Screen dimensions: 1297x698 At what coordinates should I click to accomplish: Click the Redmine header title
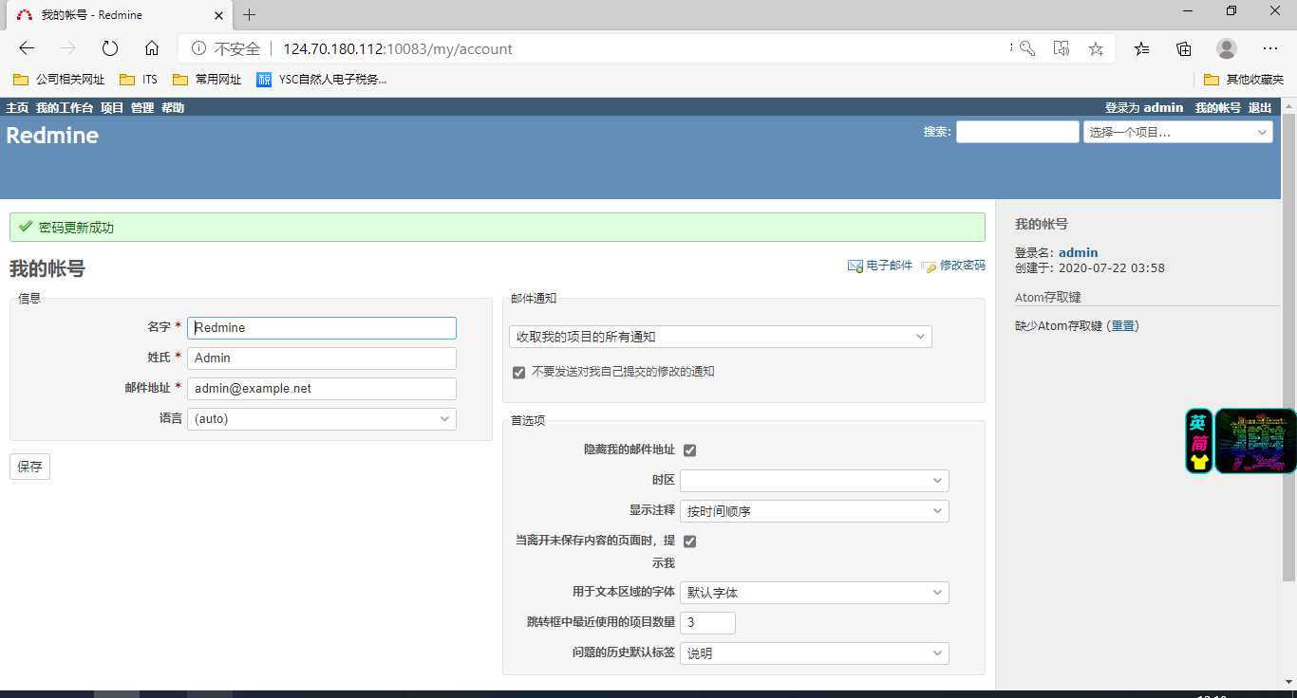click(52, 136)
